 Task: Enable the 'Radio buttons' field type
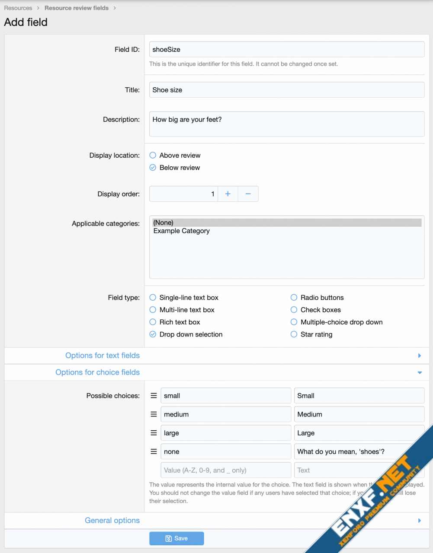[x=294, y=297]
